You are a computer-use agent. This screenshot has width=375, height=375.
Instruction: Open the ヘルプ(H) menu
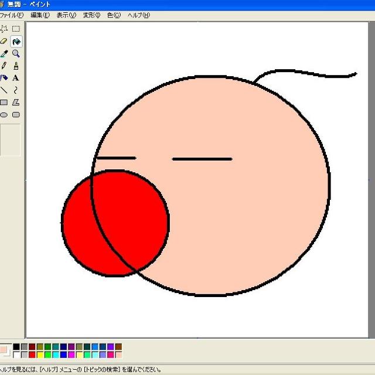138,15
